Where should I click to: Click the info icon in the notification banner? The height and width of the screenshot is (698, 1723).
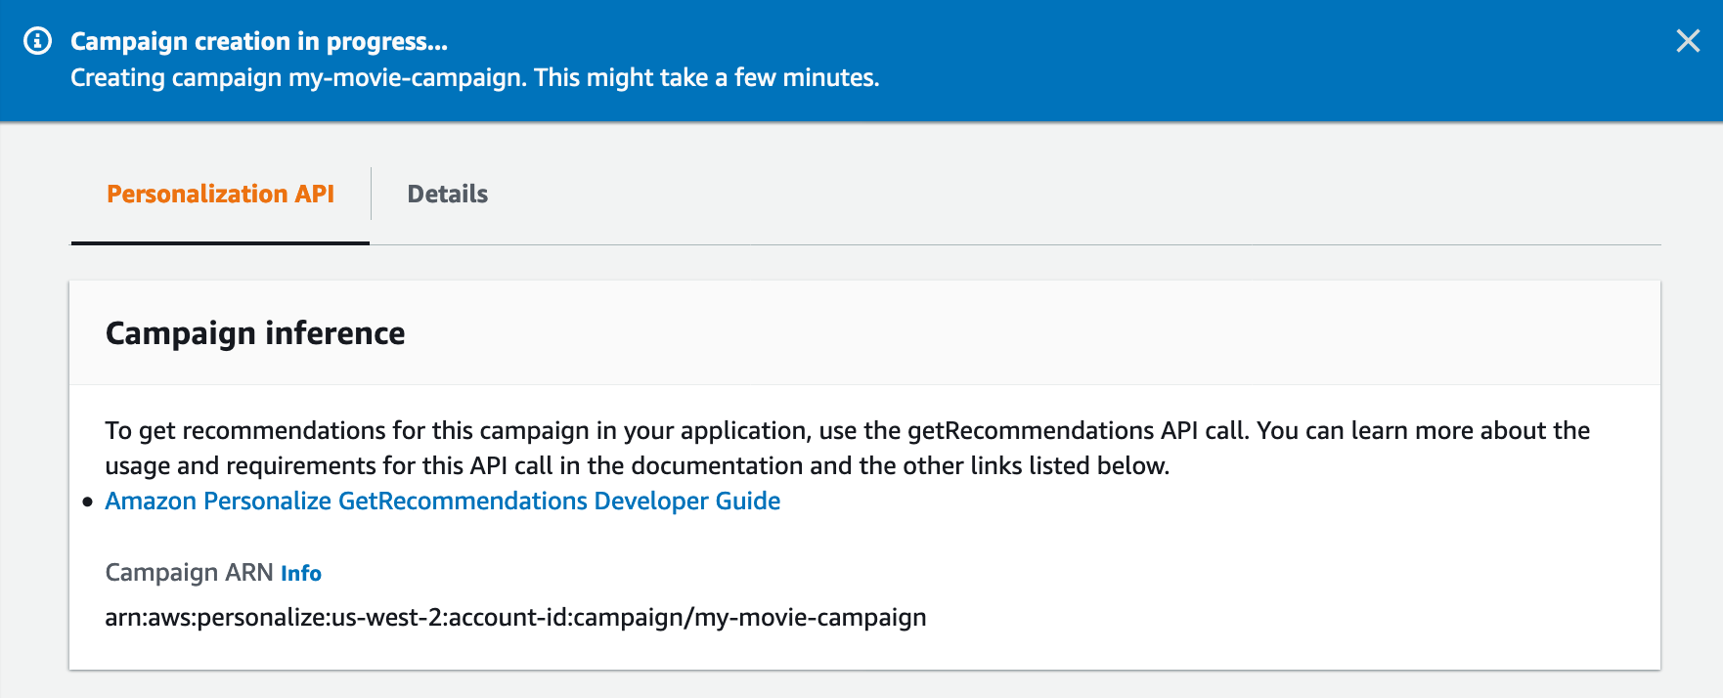pos(37,41)
